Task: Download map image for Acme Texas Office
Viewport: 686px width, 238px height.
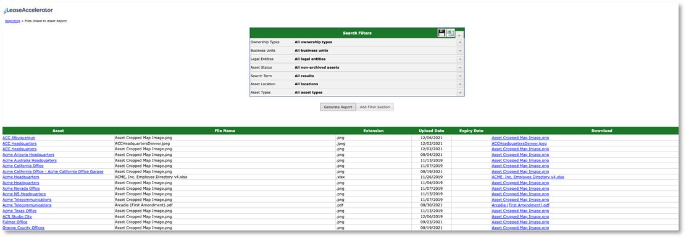Action: point(520,211)
